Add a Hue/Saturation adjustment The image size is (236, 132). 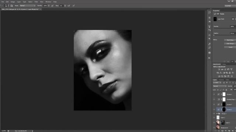tap(218, 73)
